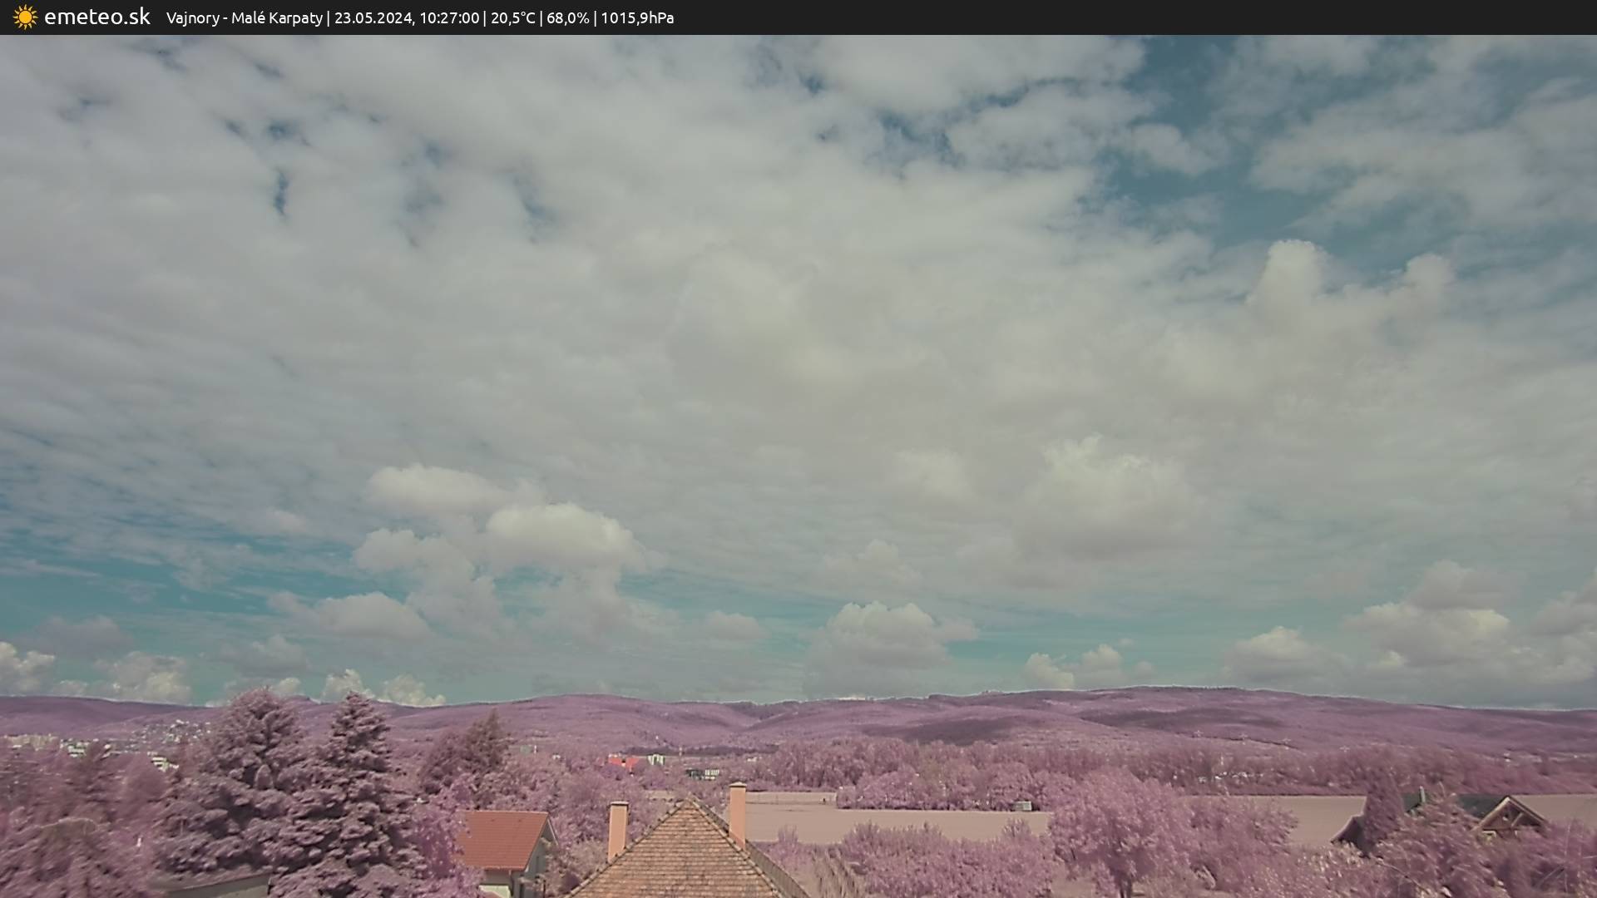Image resolution: width=1597 pixels, height=898 pixels.
Task: Click the humidity value 68,0%
Action: pos(567,18)
